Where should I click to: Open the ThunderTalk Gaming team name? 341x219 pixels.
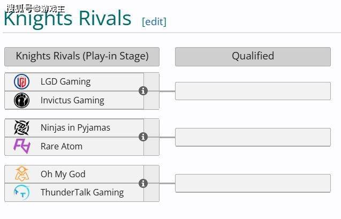point(82,192)
